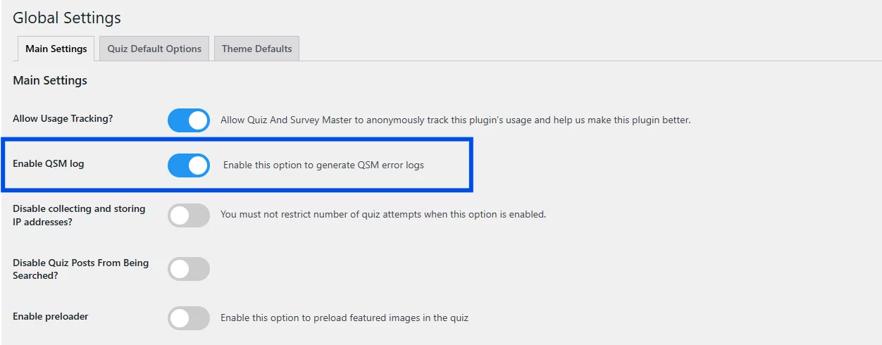Screen dimensions: 882x345
Task: Click the anonymous usage tracking description text
Action: [455, 120]
